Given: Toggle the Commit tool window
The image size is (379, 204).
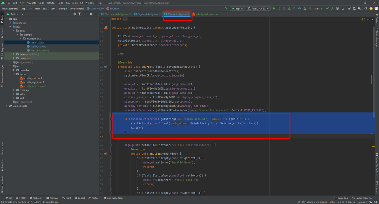Looking at the screenshot, I should pyautogui.click(x=2, y=33).
